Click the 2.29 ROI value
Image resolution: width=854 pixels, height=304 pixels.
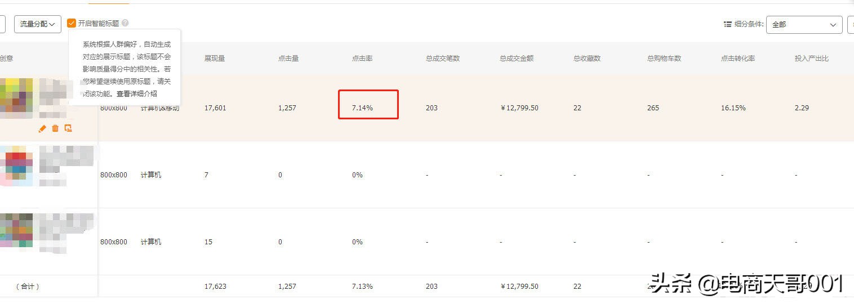click(802, 108)
